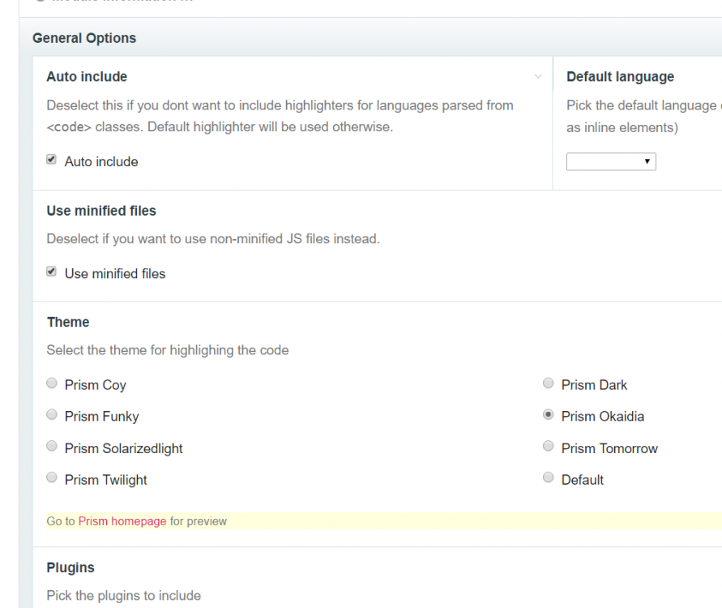This screenshot has width=722, height=608.
Task: Select the Prism Twilight theme
Action: tap(52, 478)
